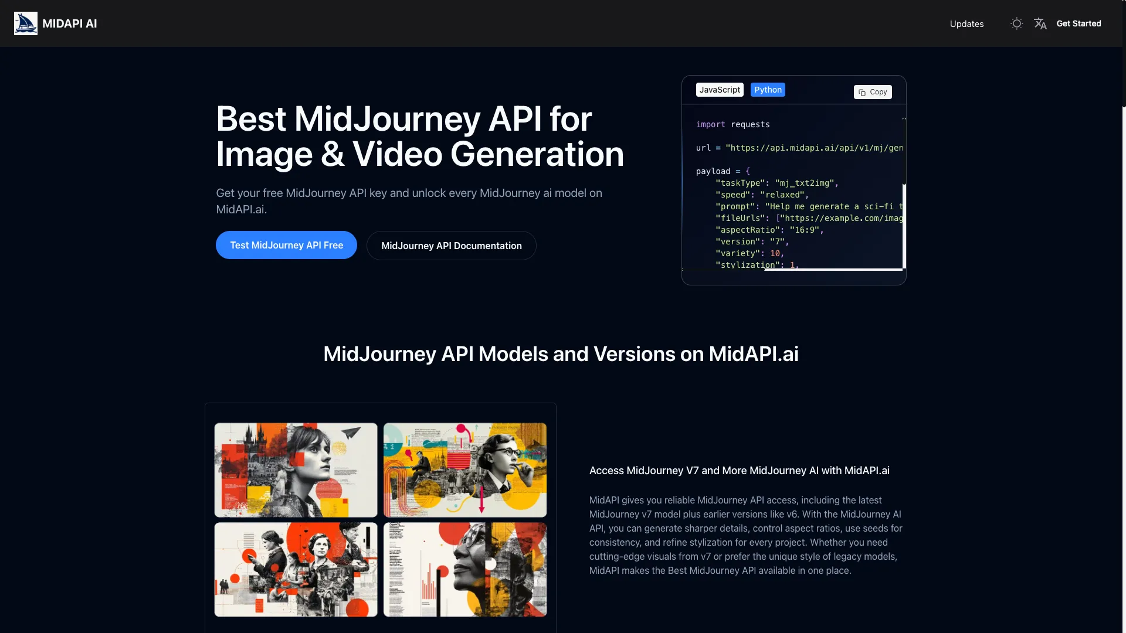
Task: Click the code panel horizontal scrollbar
Action: click(833, 269)
